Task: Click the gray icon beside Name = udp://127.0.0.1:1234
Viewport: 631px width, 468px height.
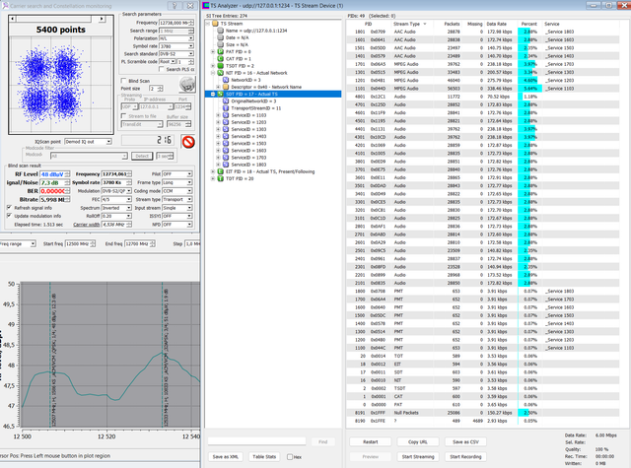Action: 220,31
